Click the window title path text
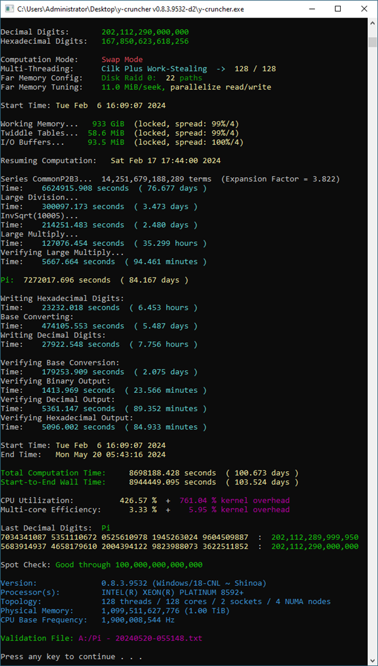 point(130,9)
